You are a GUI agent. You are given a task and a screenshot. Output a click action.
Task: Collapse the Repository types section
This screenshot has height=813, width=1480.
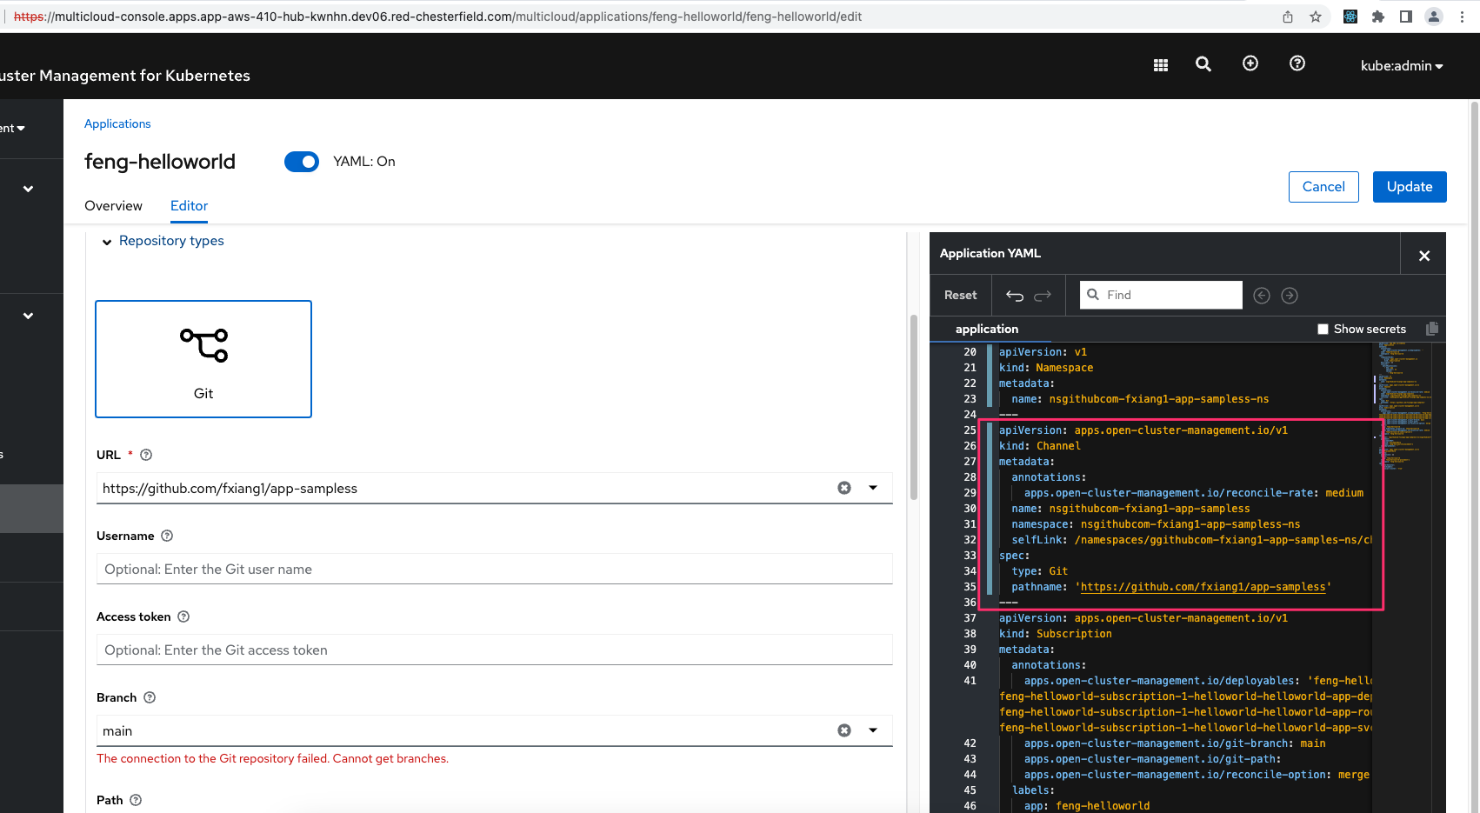point(107,242)
